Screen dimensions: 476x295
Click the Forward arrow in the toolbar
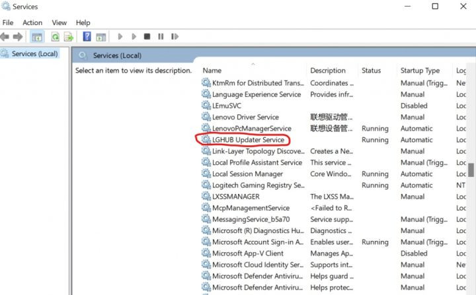[18, 37]
